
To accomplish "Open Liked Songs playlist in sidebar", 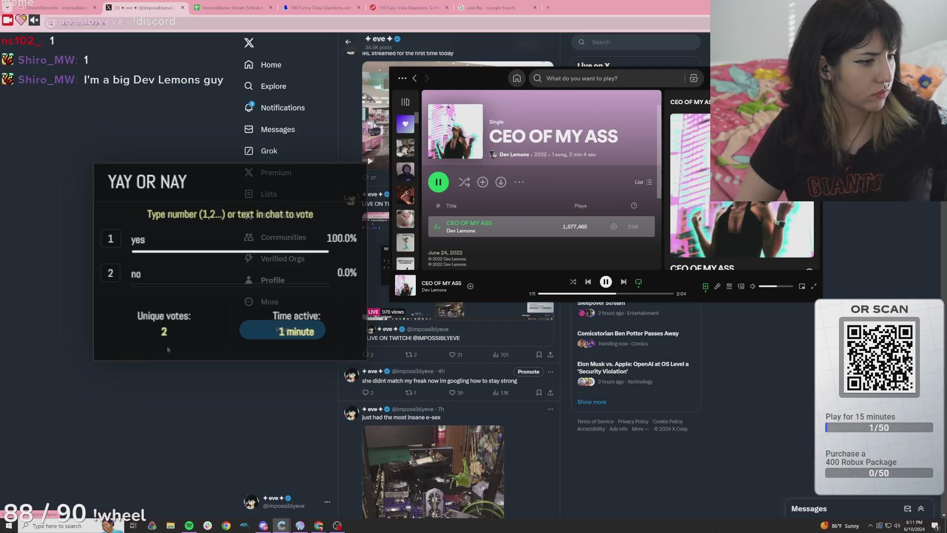I will coord(405,124).
